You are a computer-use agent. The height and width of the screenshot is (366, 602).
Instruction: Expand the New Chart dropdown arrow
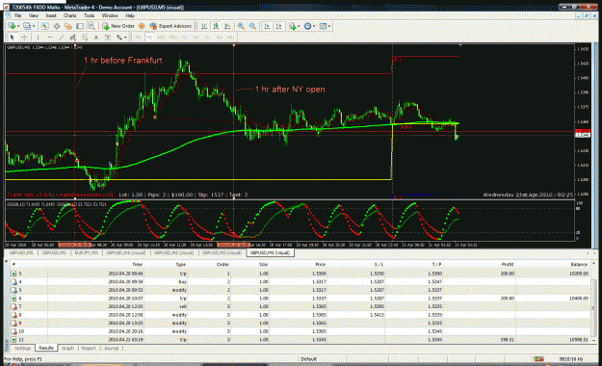[x=17, y=26]
